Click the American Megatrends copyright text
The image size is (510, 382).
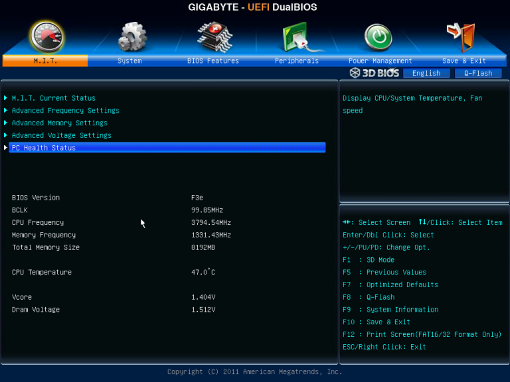coord(255,371)
